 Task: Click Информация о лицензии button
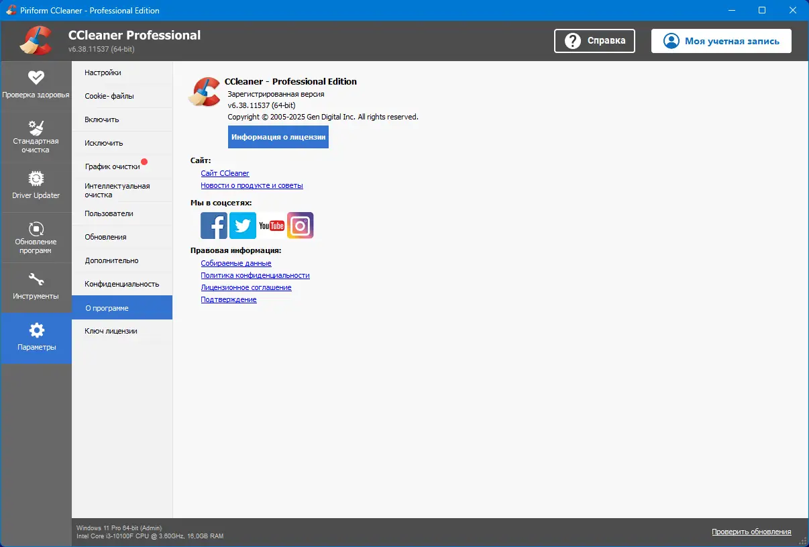pyautogui.click(x=278, y=137)
